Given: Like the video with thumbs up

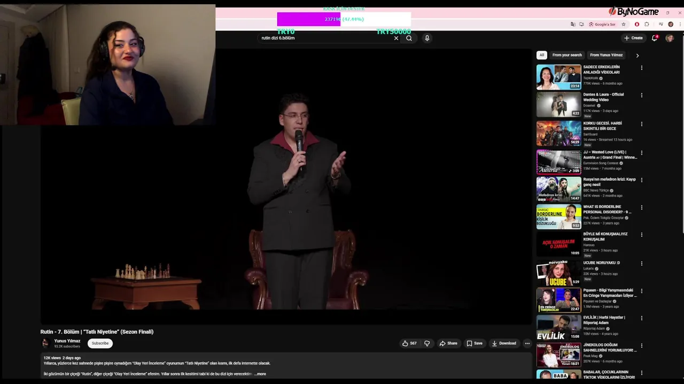Looking at the screenshot, I should pos(409,343).
